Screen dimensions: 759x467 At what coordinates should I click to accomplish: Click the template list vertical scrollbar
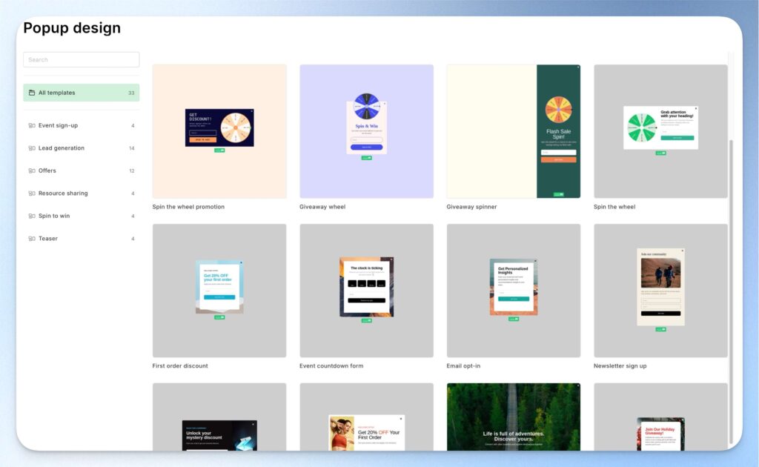click(731, 291)
